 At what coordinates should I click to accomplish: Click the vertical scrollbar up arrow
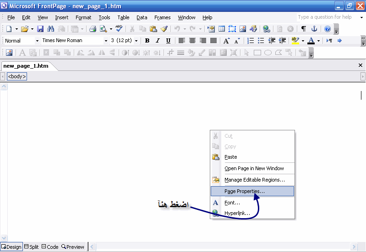[x=4, y=87]
